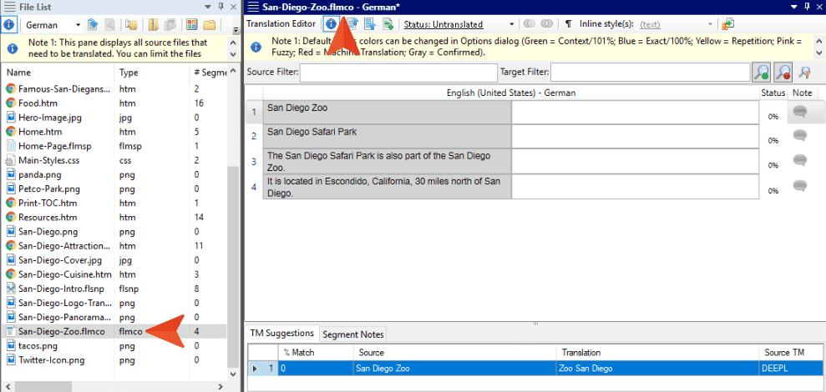Open the Inline style(s) dropdown
Screen dimensions: 826x392
tap(711, 25)
